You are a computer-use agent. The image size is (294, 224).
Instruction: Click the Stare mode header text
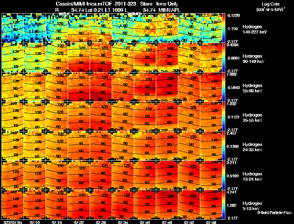pyautogui.click(x=146, y=4)
